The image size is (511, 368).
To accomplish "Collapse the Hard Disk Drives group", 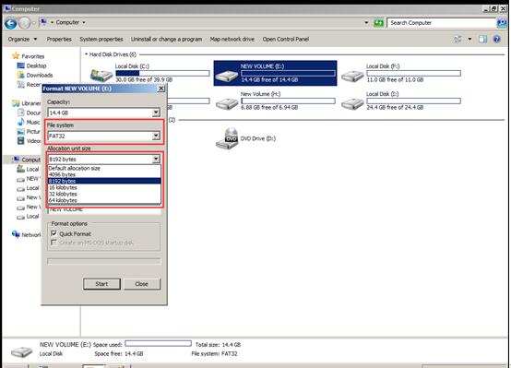I will [x=87, y=54].
